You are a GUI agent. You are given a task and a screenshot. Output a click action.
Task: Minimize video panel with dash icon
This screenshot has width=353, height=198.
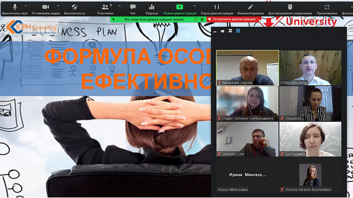pos(215,31)
